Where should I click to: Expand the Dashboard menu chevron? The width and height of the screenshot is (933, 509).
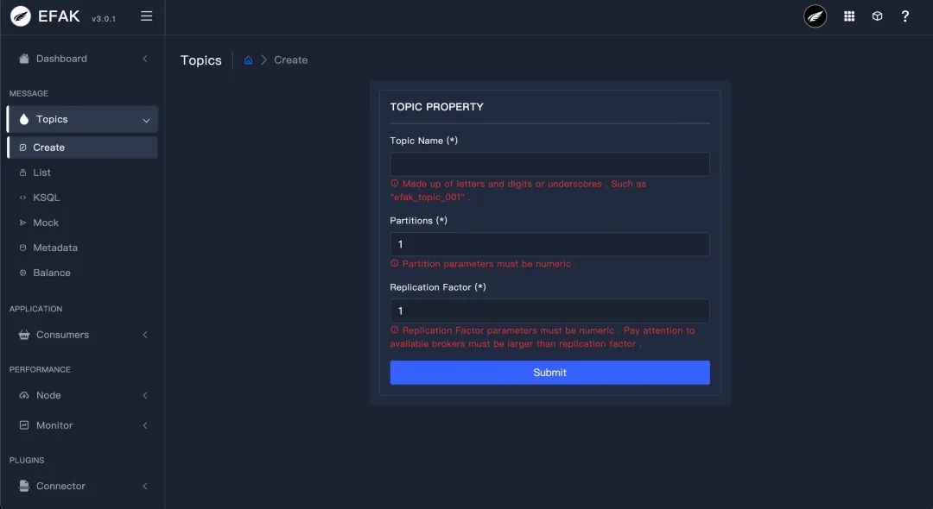click(x=145, y=59)
